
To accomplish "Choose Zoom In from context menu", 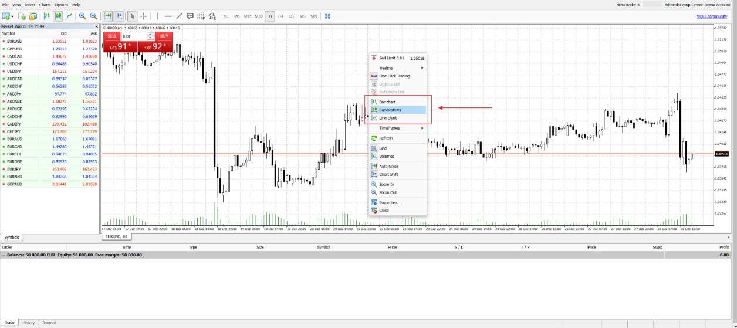I will click(x=398, y=184).
